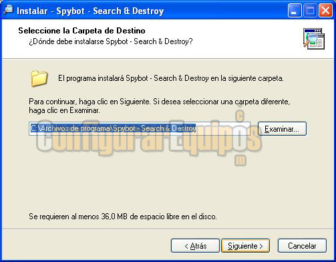Abort the installation with Cancelar

click(302, 246)
